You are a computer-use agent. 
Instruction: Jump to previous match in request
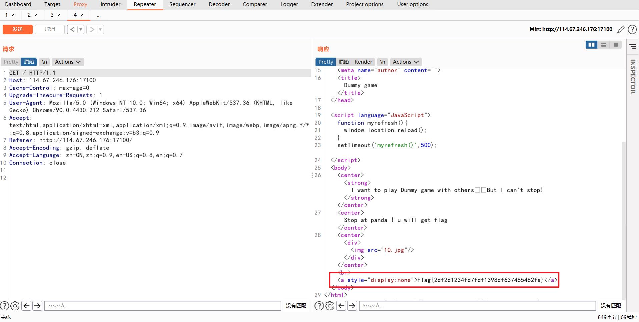[27, 306]
